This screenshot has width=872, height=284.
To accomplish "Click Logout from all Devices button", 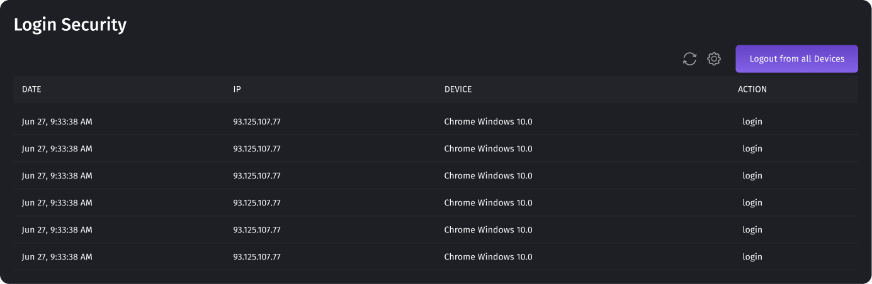I will pos(796,59).
